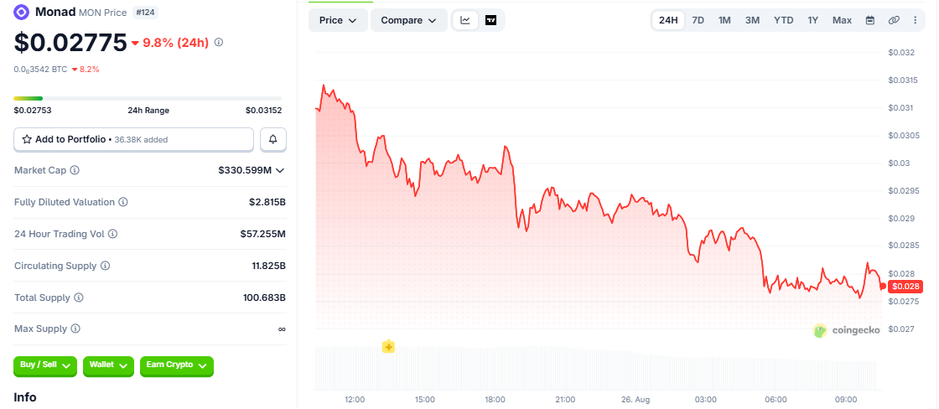
Task: Click the Add to Portfolio button
Action: 134,139
